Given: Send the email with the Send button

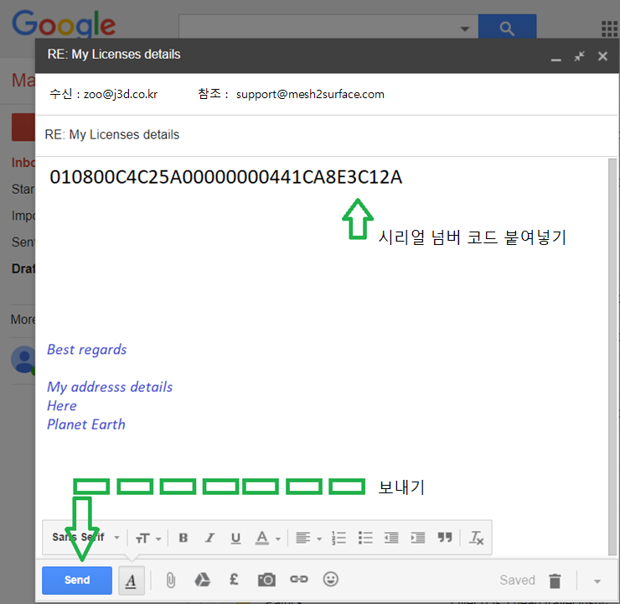Looking at the screenshot, I should tap(77, 580).
